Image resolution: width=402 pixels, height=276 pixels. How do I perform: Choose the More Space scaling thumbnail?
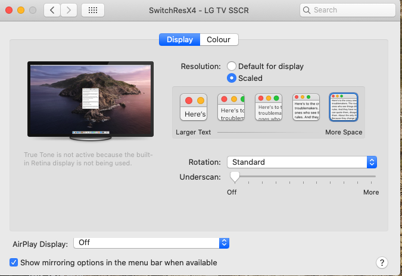[x=344, y=107]
